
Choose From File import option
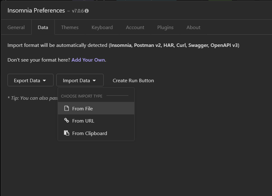tap(96, 108)
